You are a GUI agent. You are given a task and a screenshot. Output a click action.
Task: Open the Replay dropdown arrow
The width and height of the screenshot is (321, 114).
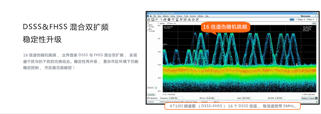pyautogui.click(x=304, y=20)
